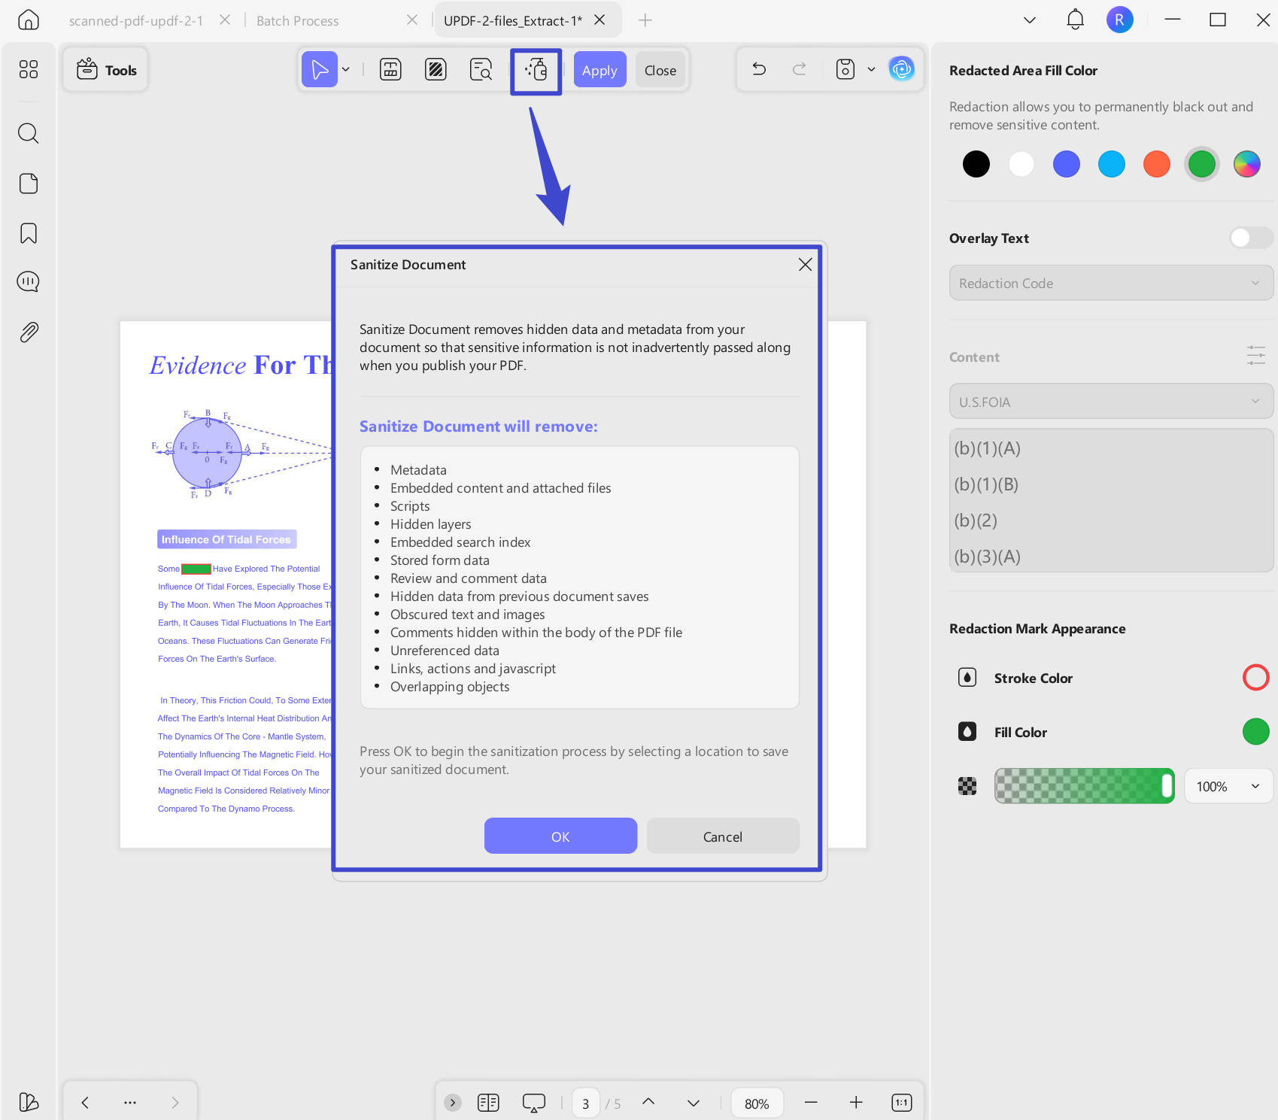Choose purple-blue redaction fill color
Viewport: 1278px width, 1120px height.
pyautogui.click(x=1067, y=164)
